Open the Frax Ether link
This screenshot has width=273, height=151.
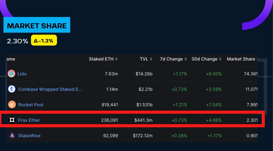(x=29, y=120)
